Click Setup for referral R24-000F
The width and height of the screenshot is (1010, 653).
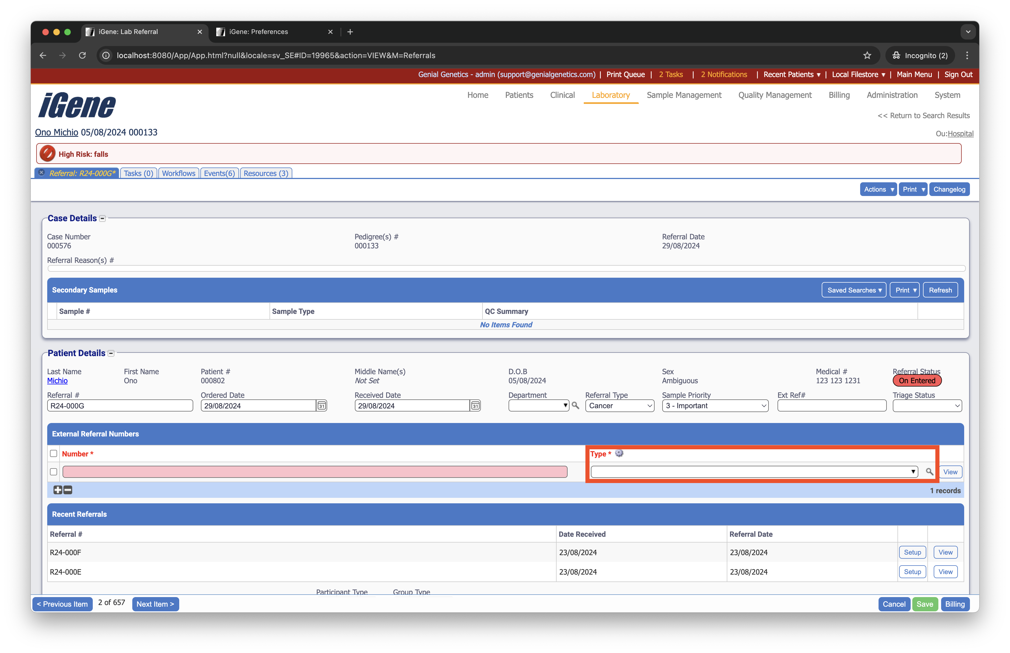click(912, 552)
